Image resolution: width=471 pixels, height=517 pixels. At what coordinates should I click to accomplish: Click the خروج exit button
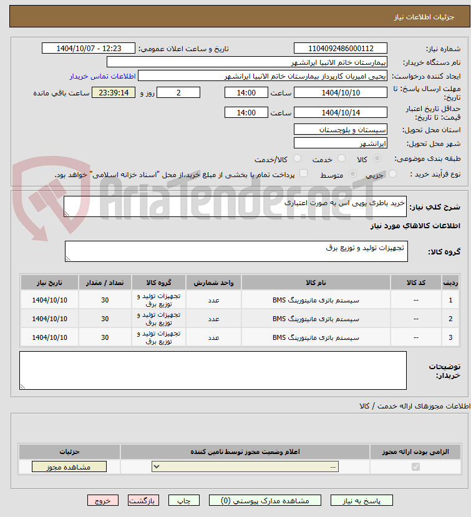tap(102, 501)
